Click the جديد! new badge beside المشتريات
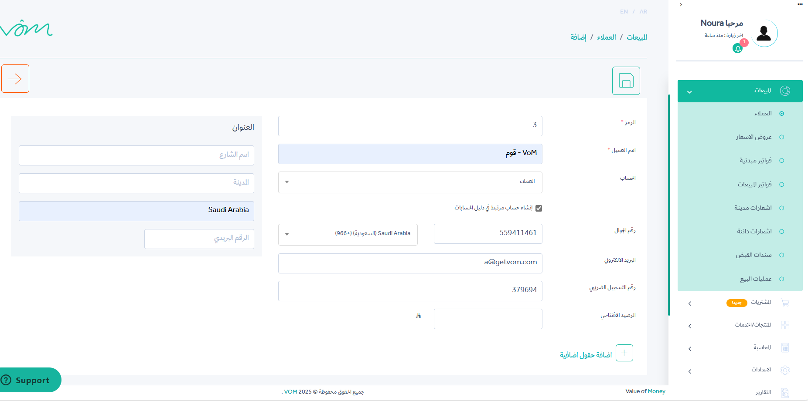The width and height of the screenshot is (808, 401). click(736, 303)
